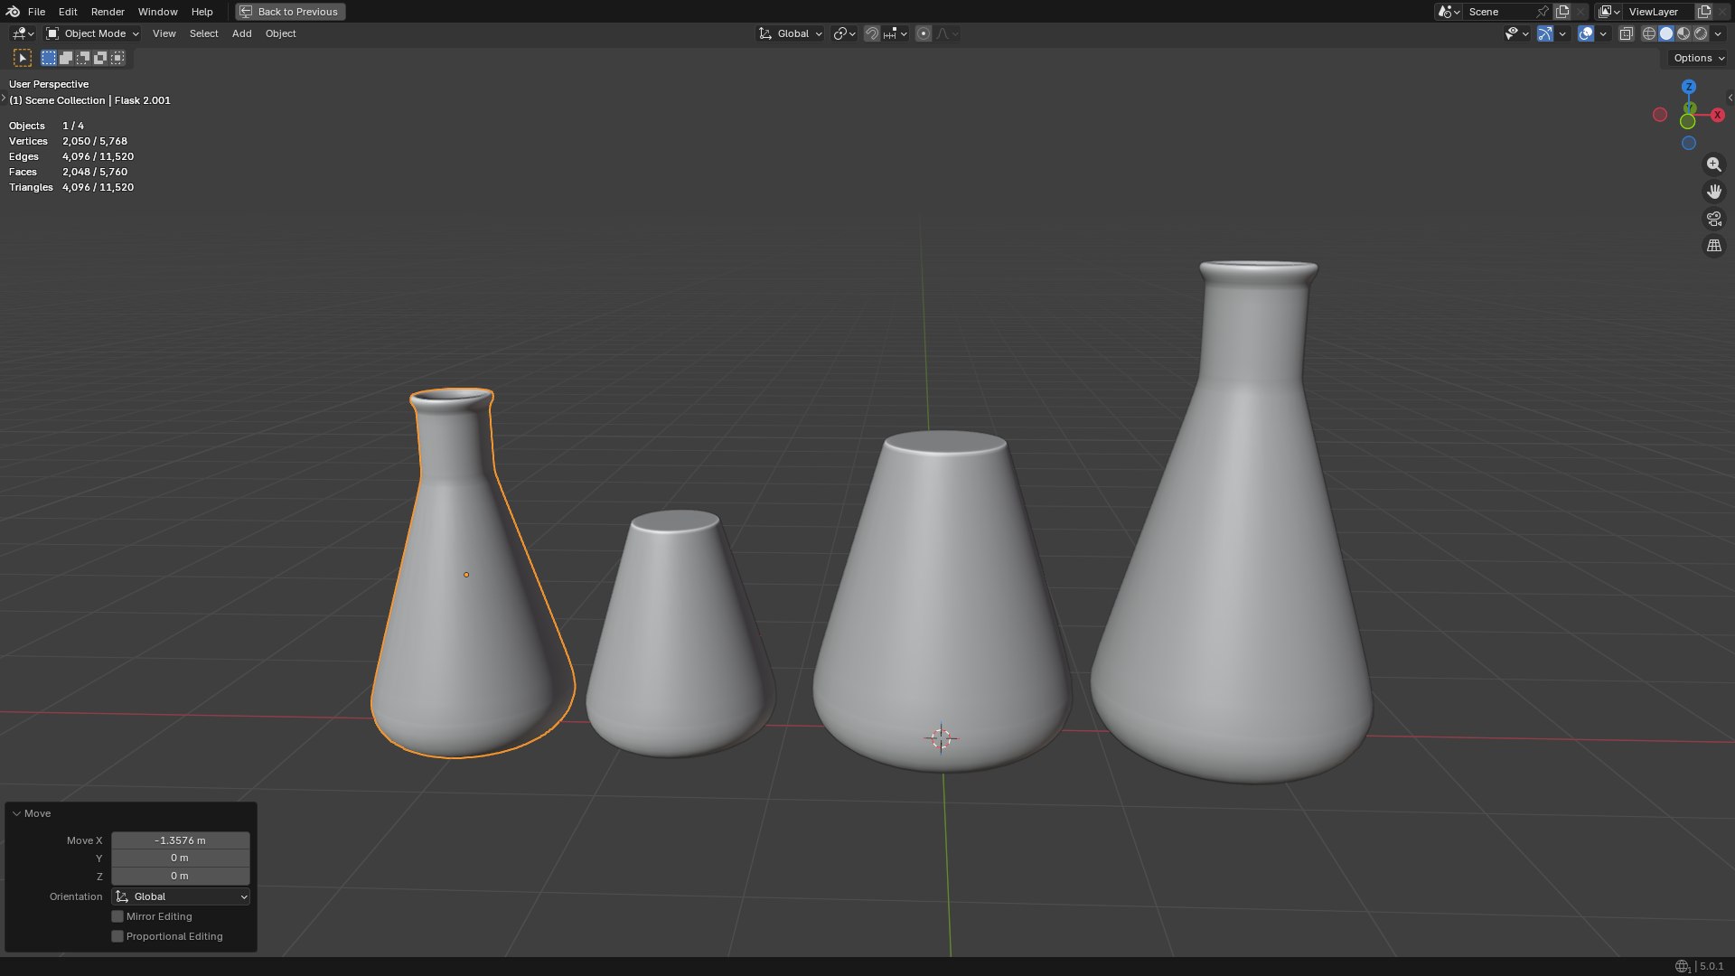The height and width of the screenshot is (976, 1735).
Task: Select the Tweak select tool icon
Action: (x=23, y=58)
